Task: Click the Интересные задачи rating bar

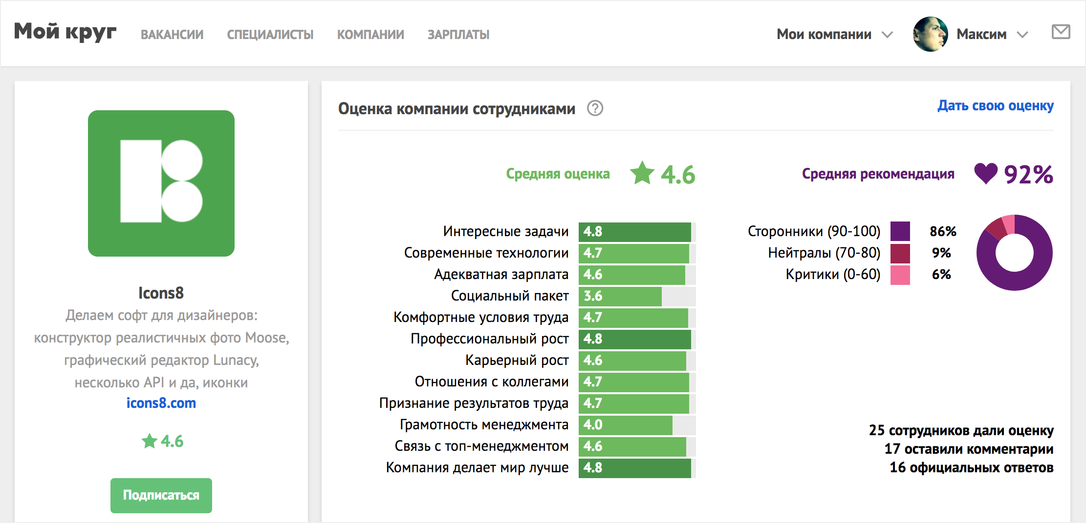Action: [637, 232]
